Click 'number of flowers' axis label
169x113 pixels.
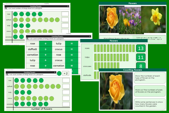[x=42, y=109]
